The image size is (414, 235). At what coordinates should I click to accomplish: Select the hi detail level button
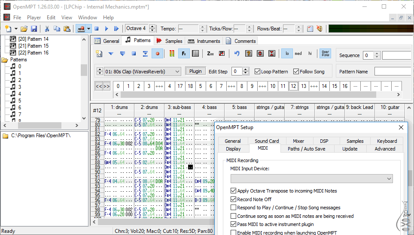[310, 54]
